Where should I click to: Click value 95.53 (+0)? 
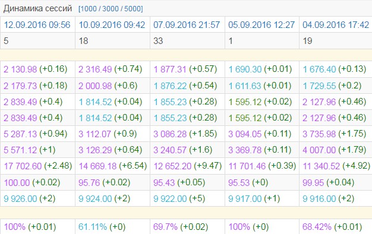pyautogui.click(x=248, y=182)
